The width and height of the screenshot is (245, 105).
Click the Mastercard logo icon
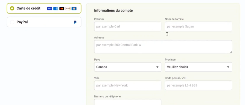[62, 8]
